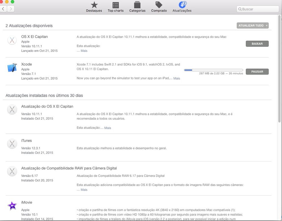Expand the Atualizar Tudo dropdown arrow
The image size is (282, 221).
tap(267, 26)
